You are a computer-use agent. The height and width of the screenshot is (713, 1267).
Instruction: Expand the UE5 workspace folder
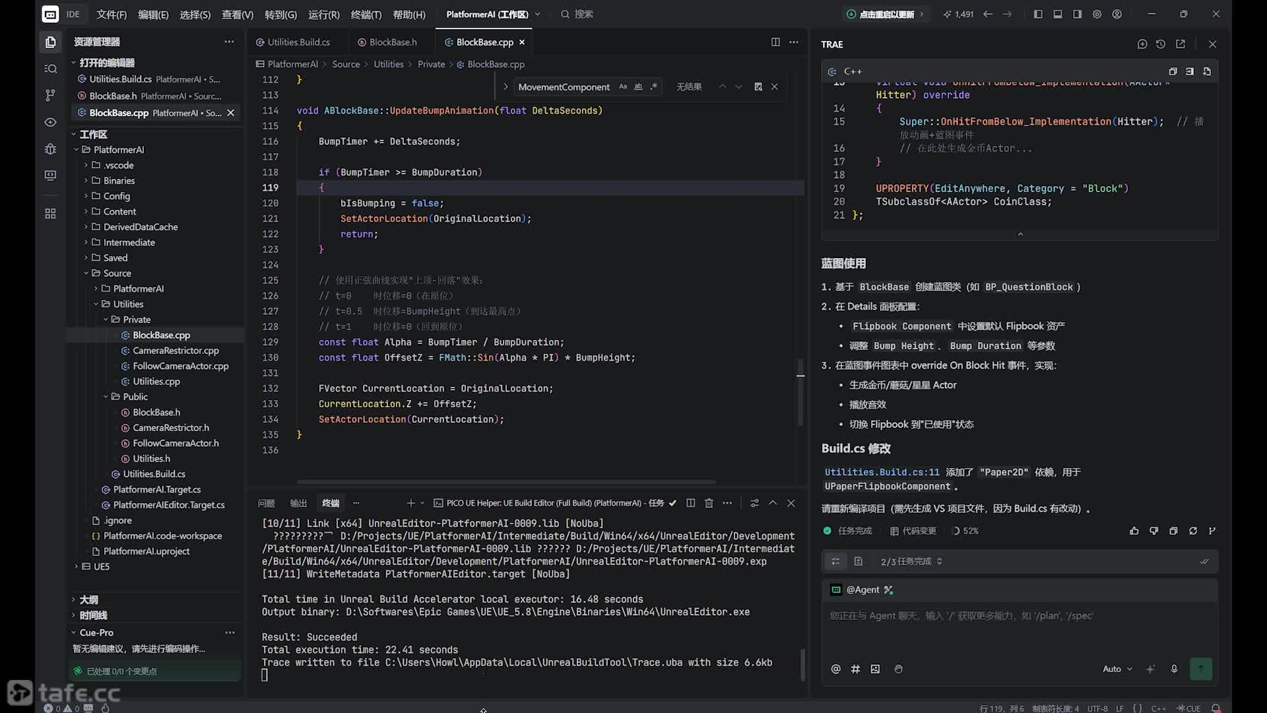tap(101, 566)
